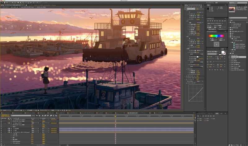Image resolution: width=248 pixels, height=146 pixels.
Task: Start RAM preview in Preview panel
Action: click(x=225, y=21)
